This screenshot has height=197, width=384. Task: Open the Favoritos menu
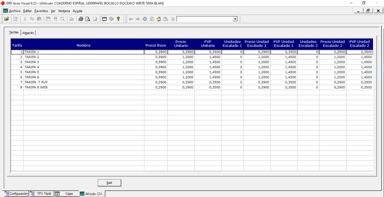tap(41, 11)
